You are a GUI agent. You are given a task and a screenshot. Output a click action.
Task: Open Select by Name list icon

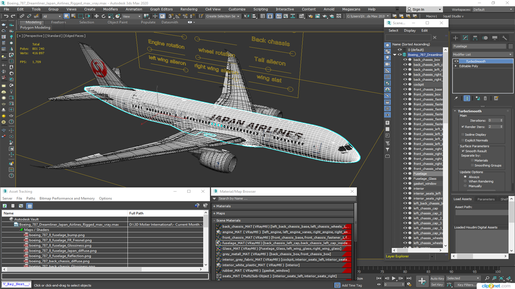click(x=73, y=16)
